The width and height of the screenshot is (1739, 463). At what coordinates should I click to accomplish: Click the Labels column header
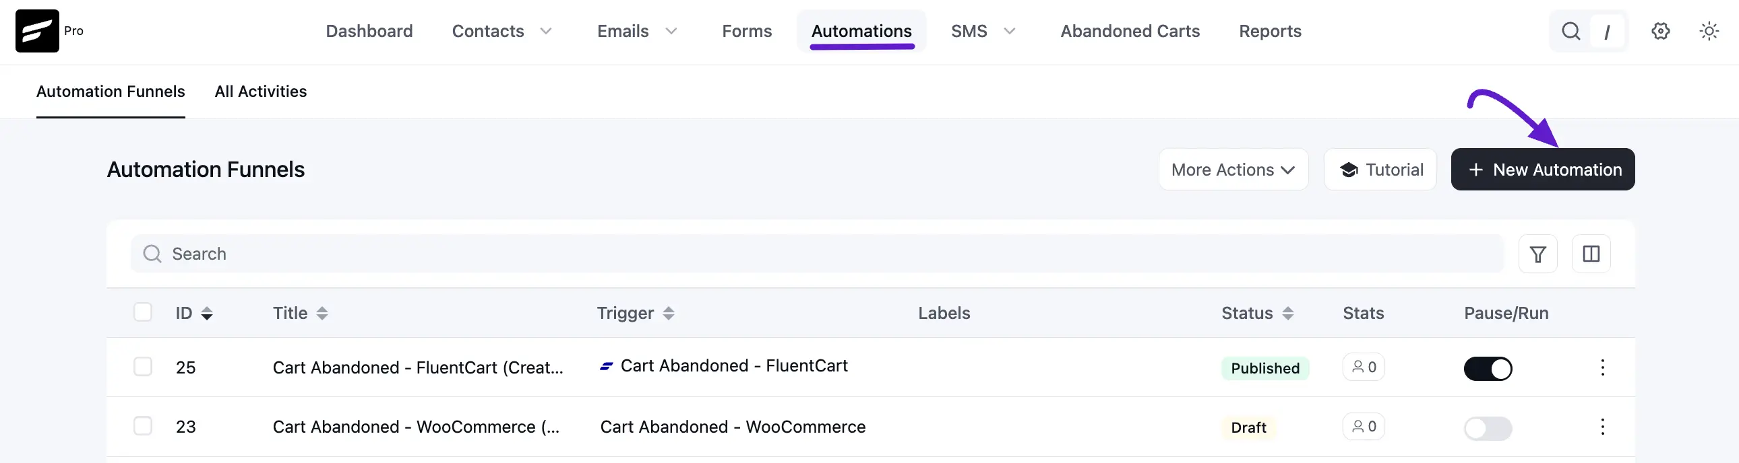click(944, 314)
